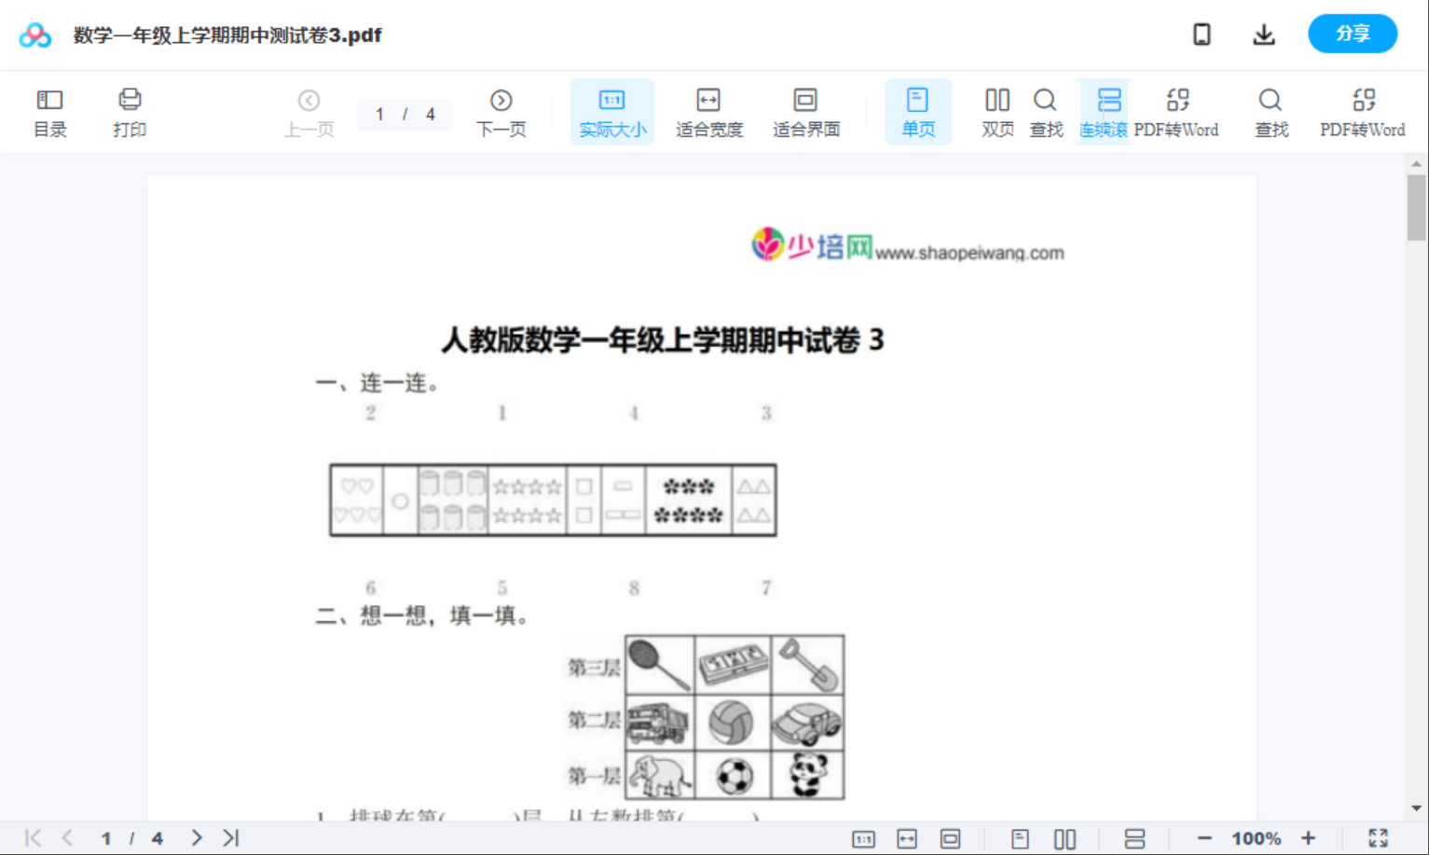Viewport: 1429px width, 855px height.
Task: Click the 分享 share button
Action: pos(1353,34)
